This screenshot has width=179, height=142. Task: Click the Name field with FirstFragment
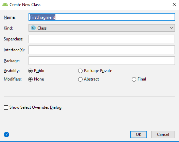pyautogui.click(x=102, y=17)
